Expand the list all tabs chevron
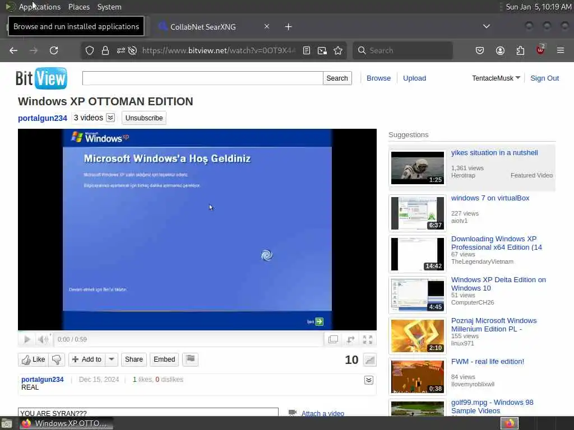This screenshot has height=430, width=574. tap(487, 26)
